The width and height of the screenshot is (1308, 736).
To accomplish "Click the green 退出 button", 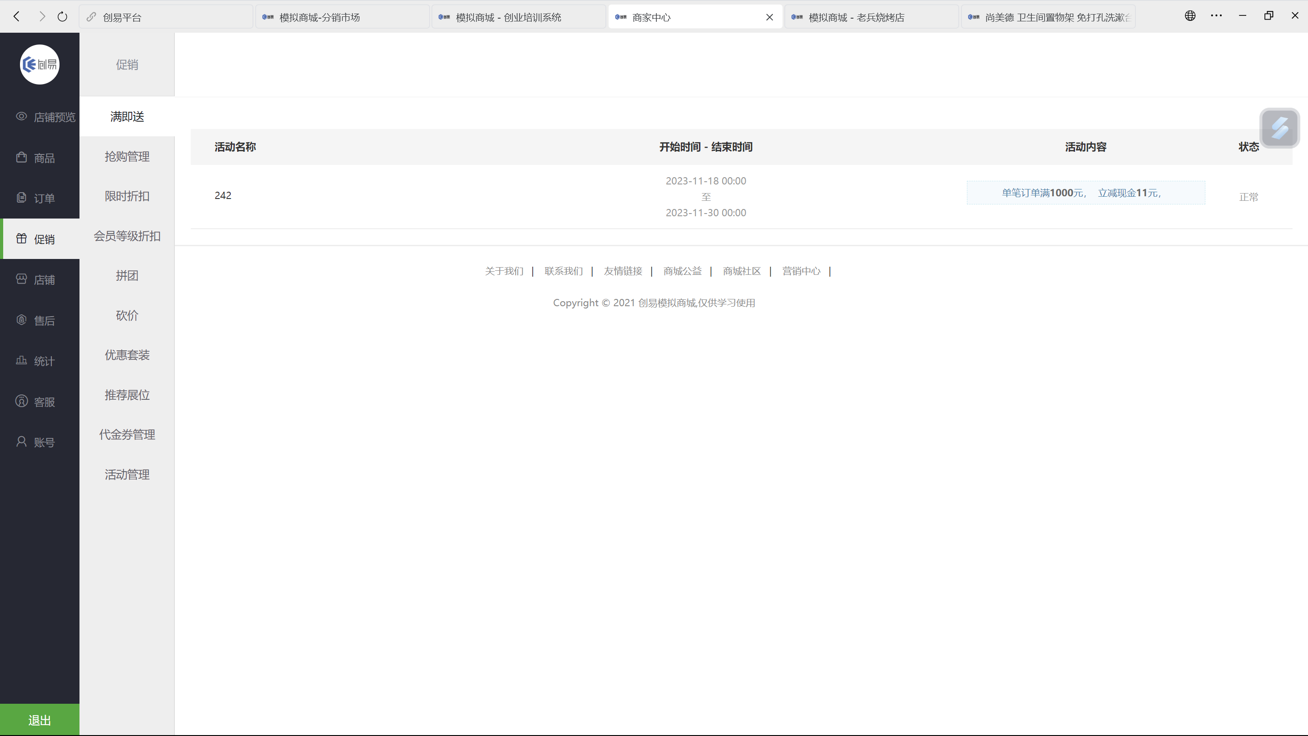I will click(x=40, y=720).
